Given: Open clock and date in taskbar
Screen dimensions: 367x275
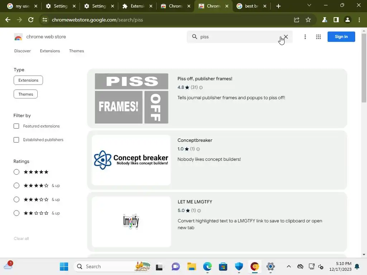Looking at the screenshot, I should pos(340,266).
